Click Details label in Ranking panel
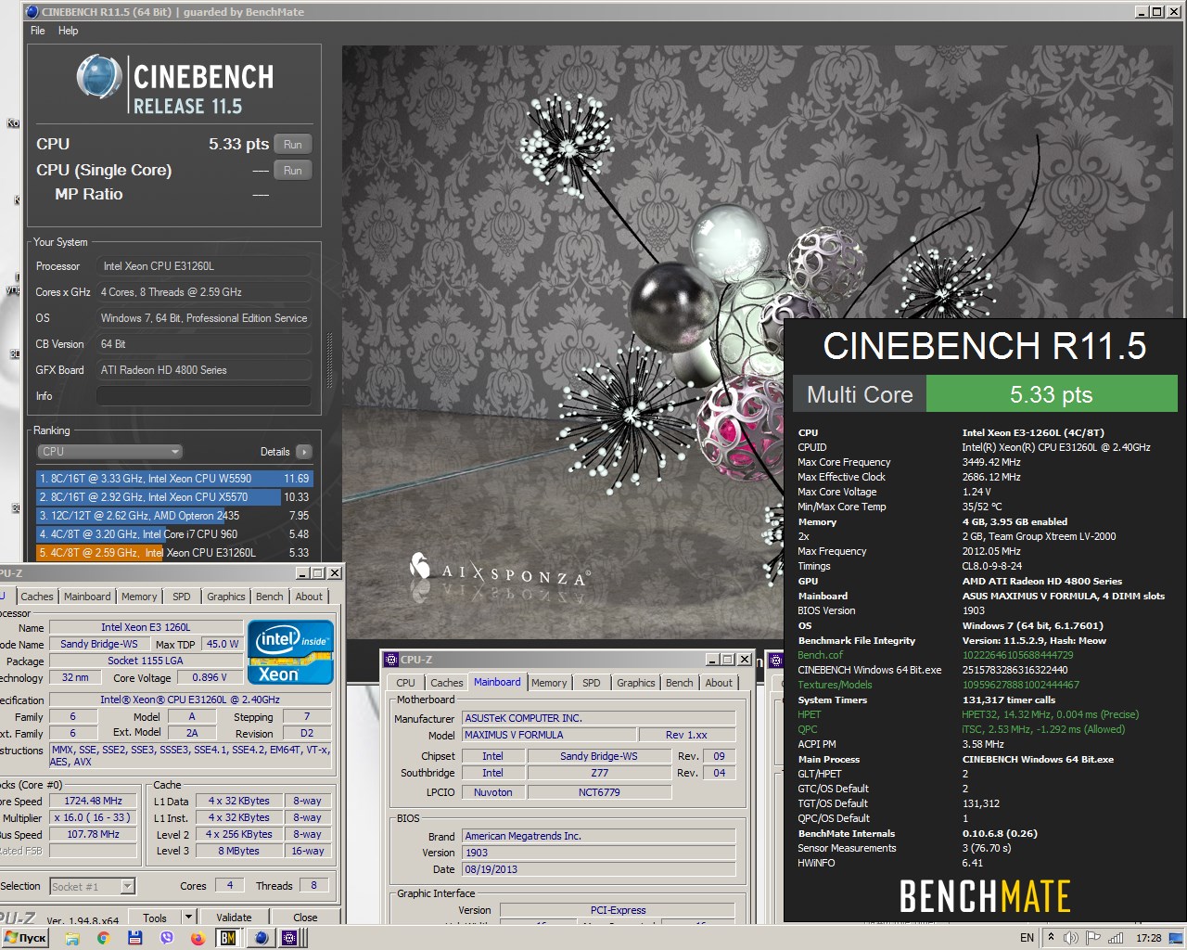This screenshot has width=1187, height=950. coord(274,452)
